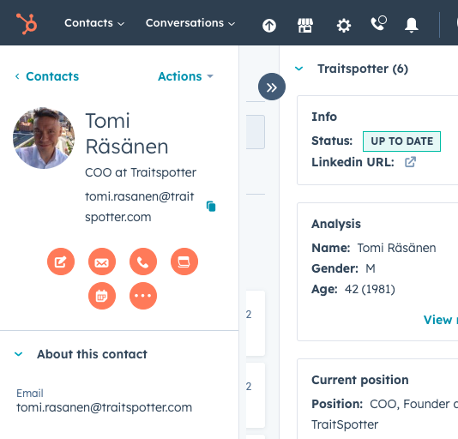Open the upgrade arrow icon
The width and height of the screenshot is (458, 439).
click(x=269, y=25)
